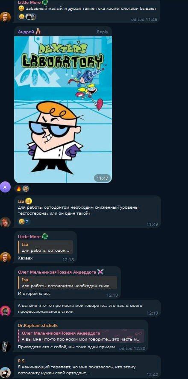Click the grinning emoji reaction on Little More's message
Viewport: 188px width, 379px height.
pyautogui.click(x=22, y=17)
